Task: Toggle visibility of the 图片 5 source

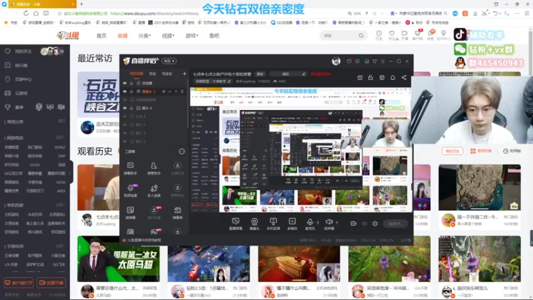Action: [x=125, y=125]
